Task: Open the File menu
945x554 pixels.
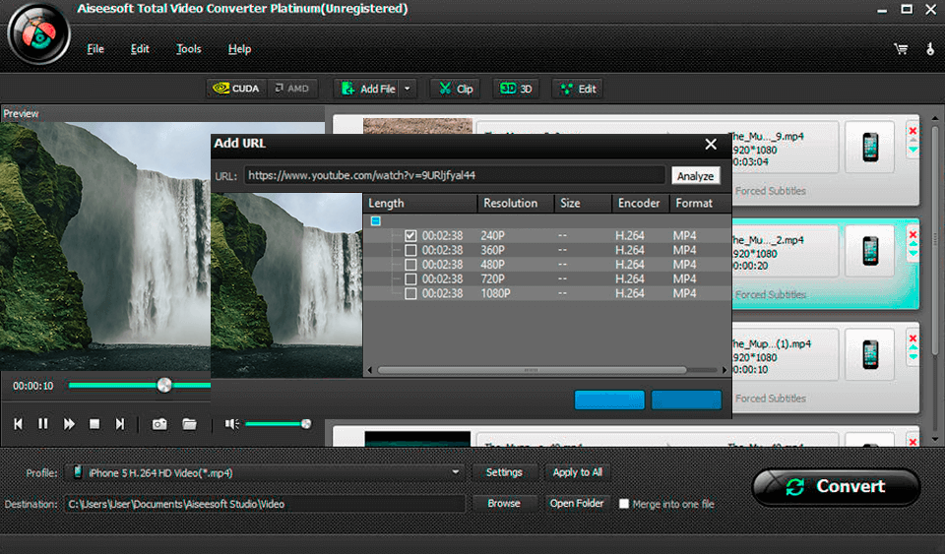Action: (x=95, y=49)
